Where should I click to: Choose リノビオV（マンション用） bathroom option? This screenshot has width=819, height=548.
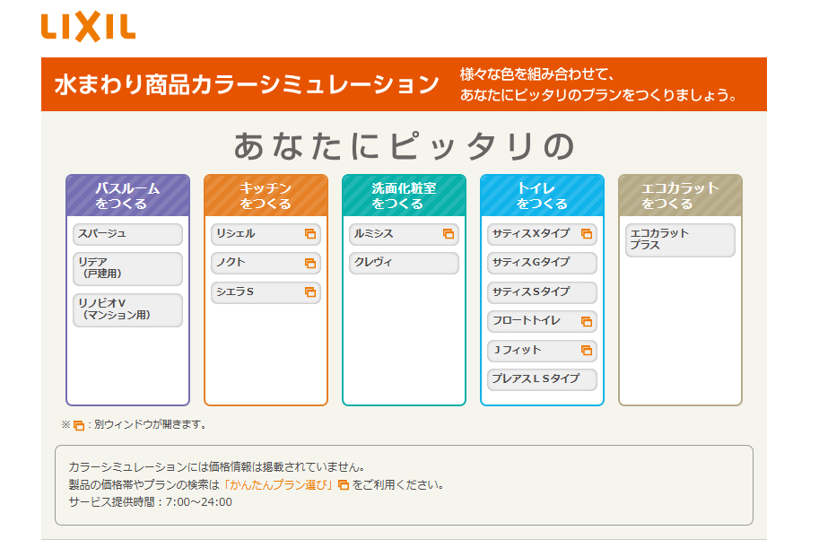coord(128,309)
